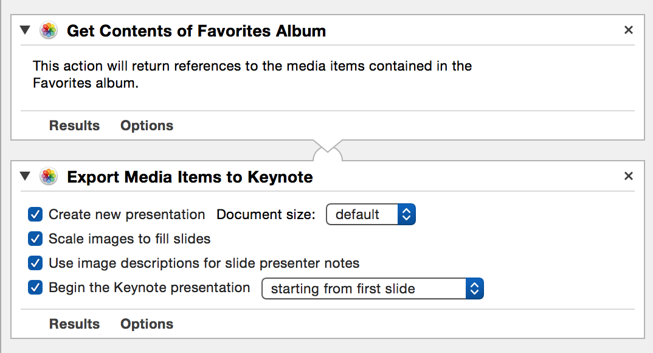Click Photos icon beside Get Contents of Favorites Album
Viewport: 653px width, 353px height.
coord(49,30)
